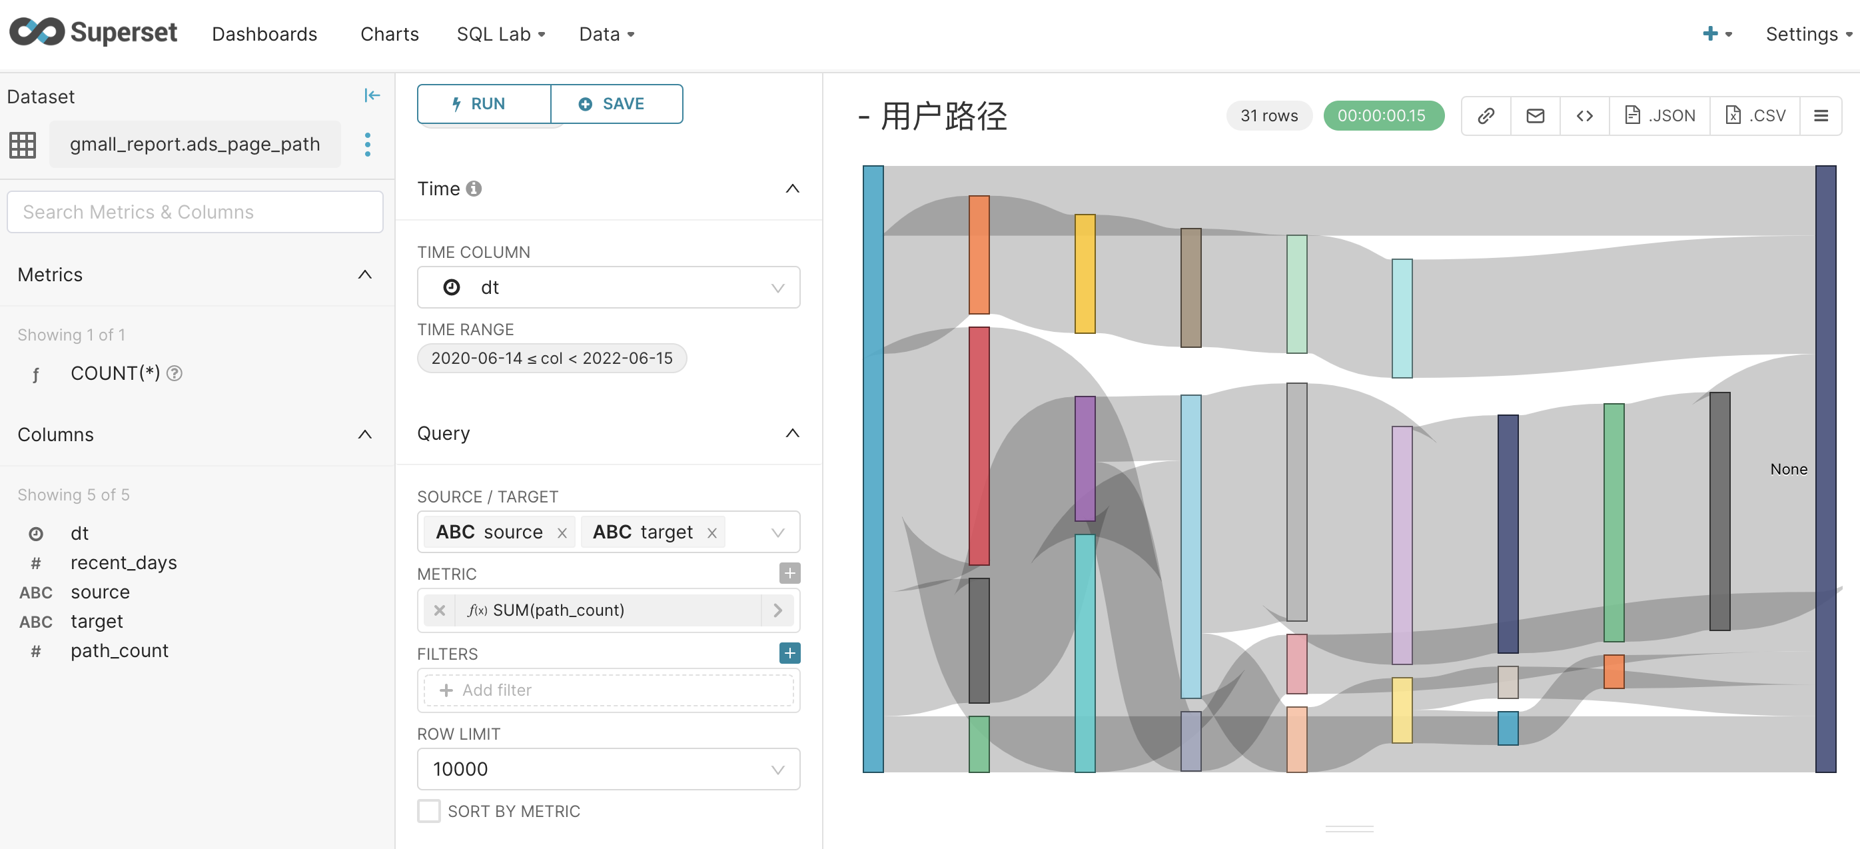Go to the Dashboards menu item
The width and height of the screenshot is (1860, 849).
click(264, 34)
